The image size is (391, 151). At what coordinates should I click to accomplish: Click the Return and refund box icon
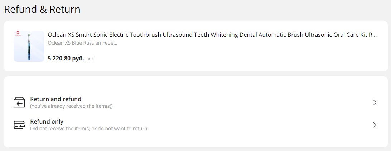point(19,102)
